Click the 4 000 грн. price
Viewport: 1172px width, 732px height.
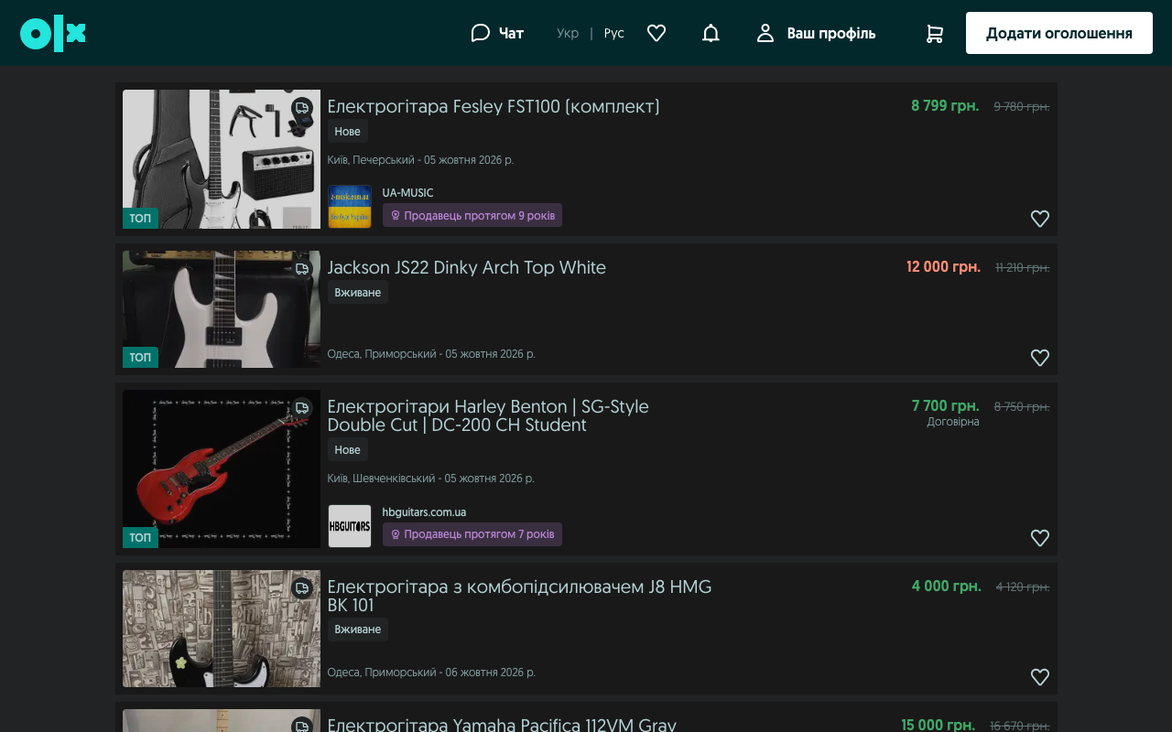tap(946, 586)
